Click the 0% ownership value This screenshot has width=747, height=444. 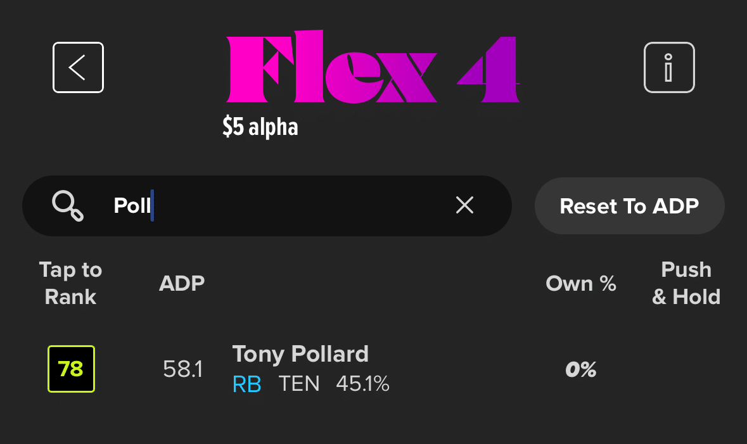coord(581,369)
